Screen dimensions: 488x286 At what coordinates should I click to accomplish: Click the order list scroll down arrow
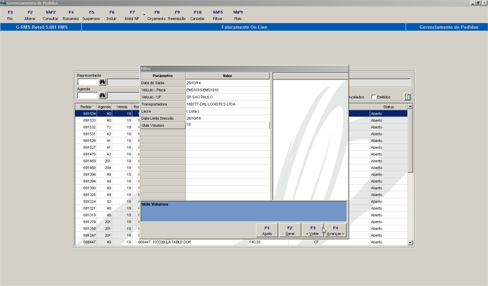(x=410, y=243)
